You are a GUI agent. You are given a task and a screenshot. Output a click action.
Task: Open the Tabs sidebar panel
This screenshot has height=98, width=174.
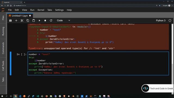click(x=3, y=79)
